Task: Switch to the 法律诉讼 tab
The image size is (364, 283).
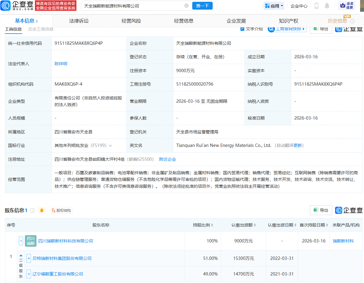Action: pos(79,21)
